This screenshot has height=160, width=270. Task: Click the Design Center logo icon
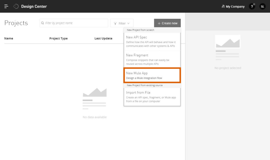tap(16, 6)
